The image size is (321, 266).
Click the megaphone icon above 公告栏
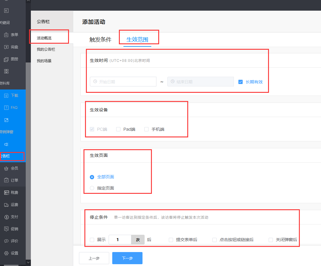(x=6, y=144)
